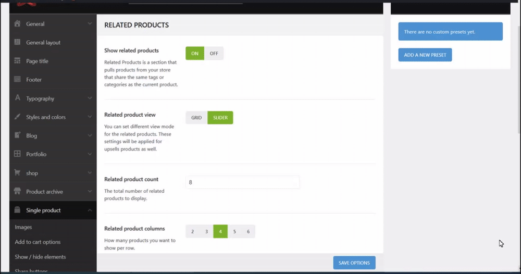Screen dimensions: 521x274
Task: Click the shop cart icon
Action: point(17,173)
